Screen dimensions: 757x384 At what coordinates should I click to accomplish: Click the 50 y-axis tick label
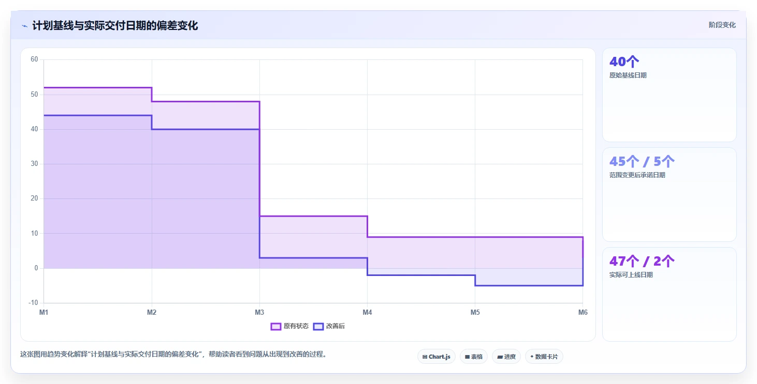pyautogui.click(x=34, y=95)
